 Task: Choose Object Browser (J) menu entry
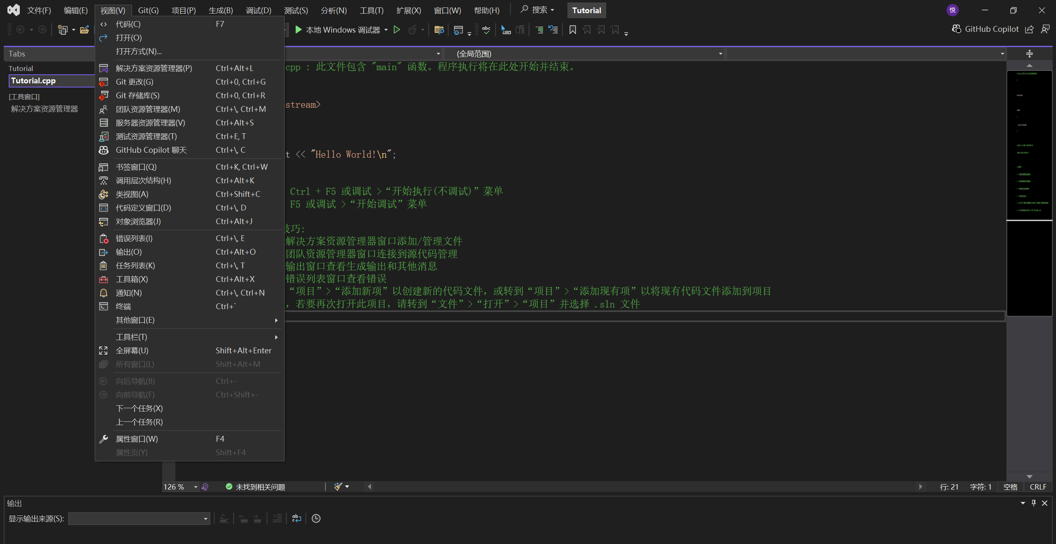coord(189,221)
